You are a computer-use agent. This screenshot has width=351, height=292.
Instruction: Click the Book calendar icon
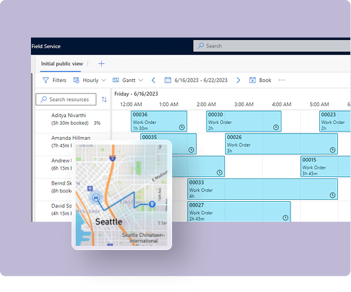tap(253, 80)
